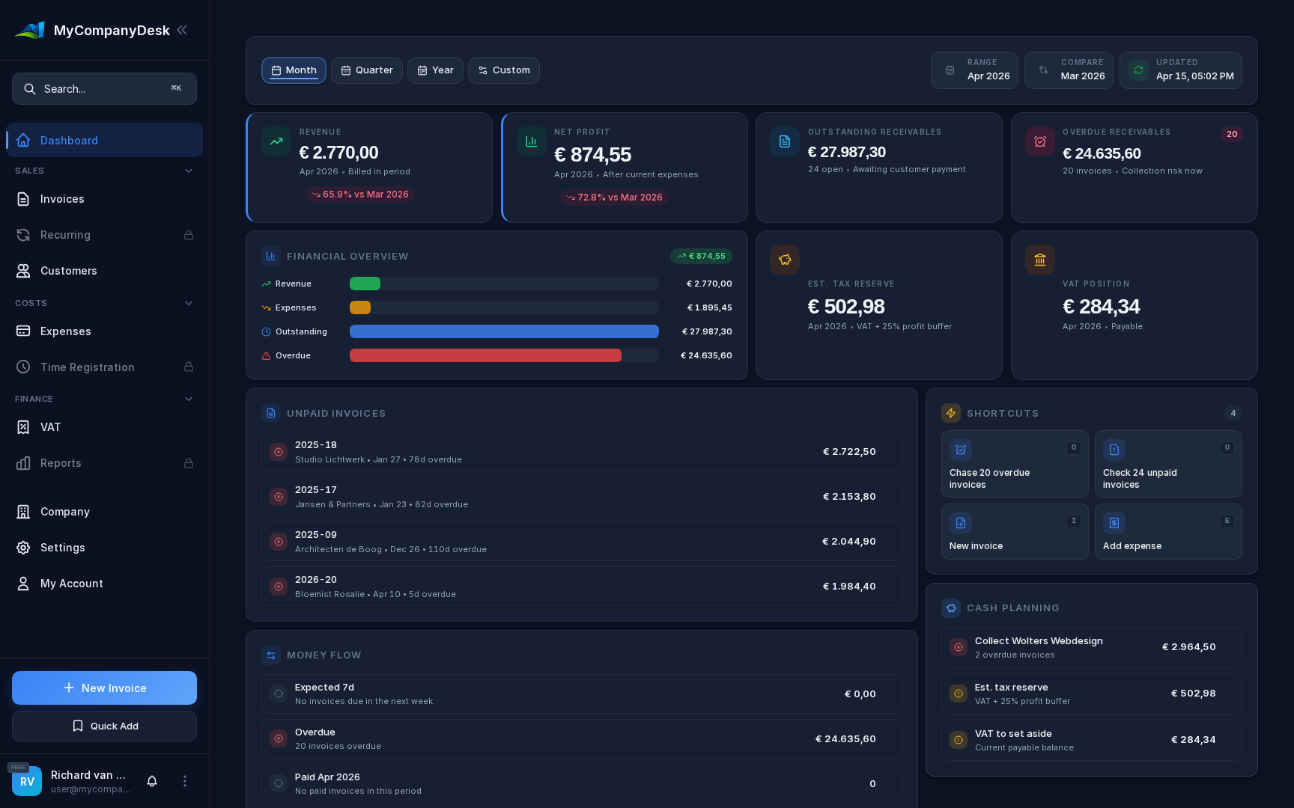Click the Expenses icon under Costs
Image resolution: width=1294 pixels, height=808 pixels.
click(23, 331)
